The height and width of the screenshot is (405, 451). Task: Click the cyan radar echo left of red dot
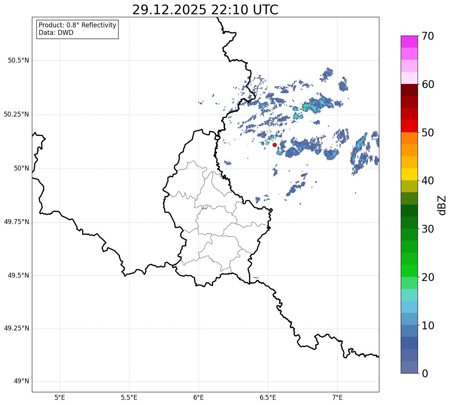pos(267,143)
